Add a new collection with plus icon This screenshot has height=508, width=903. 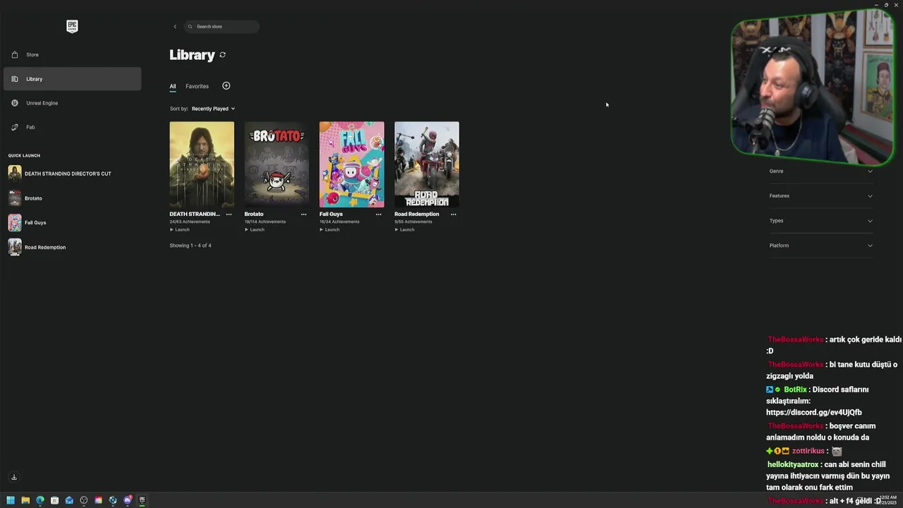click(x=226, y=86)
